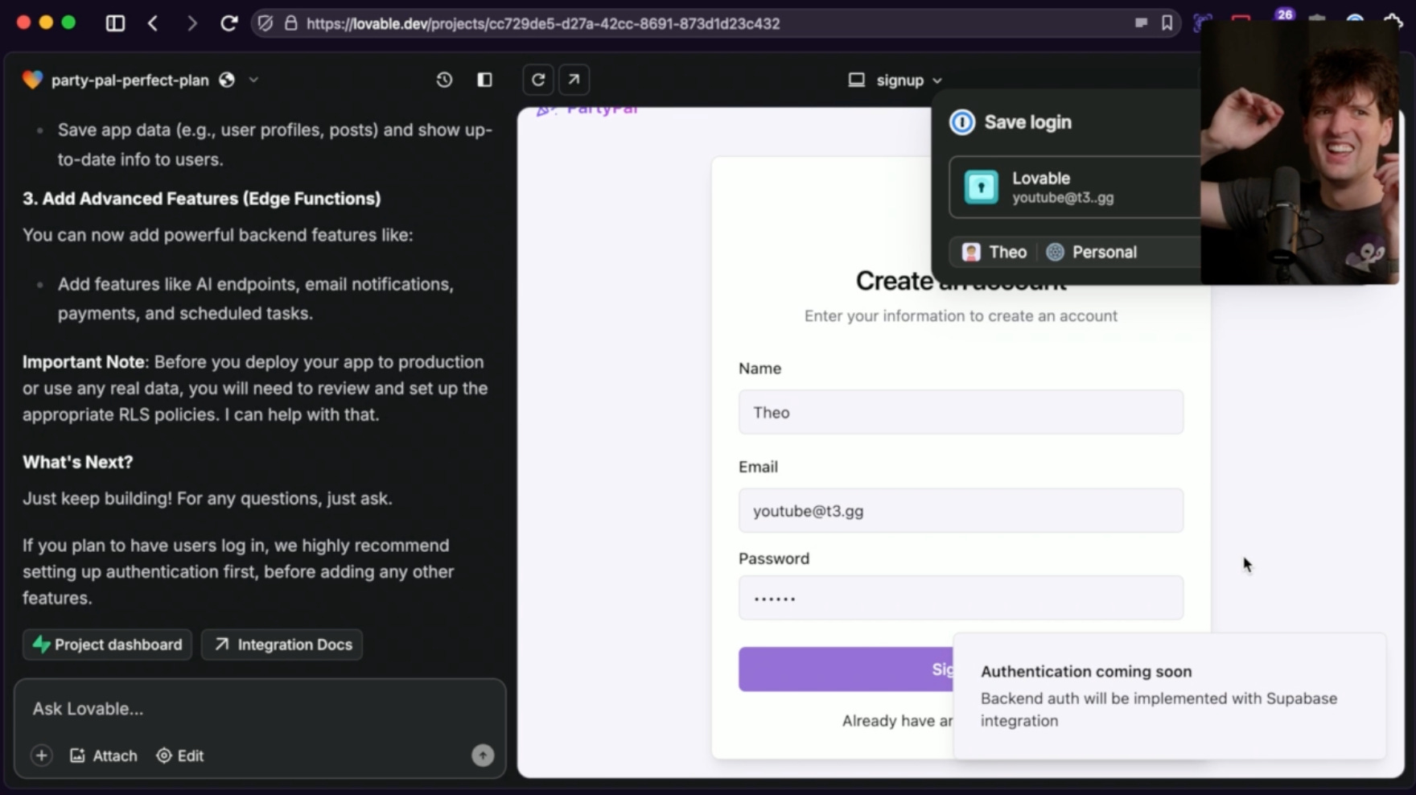
Task: Expand the project name dropdown chevron
Action: coord(253,80)
